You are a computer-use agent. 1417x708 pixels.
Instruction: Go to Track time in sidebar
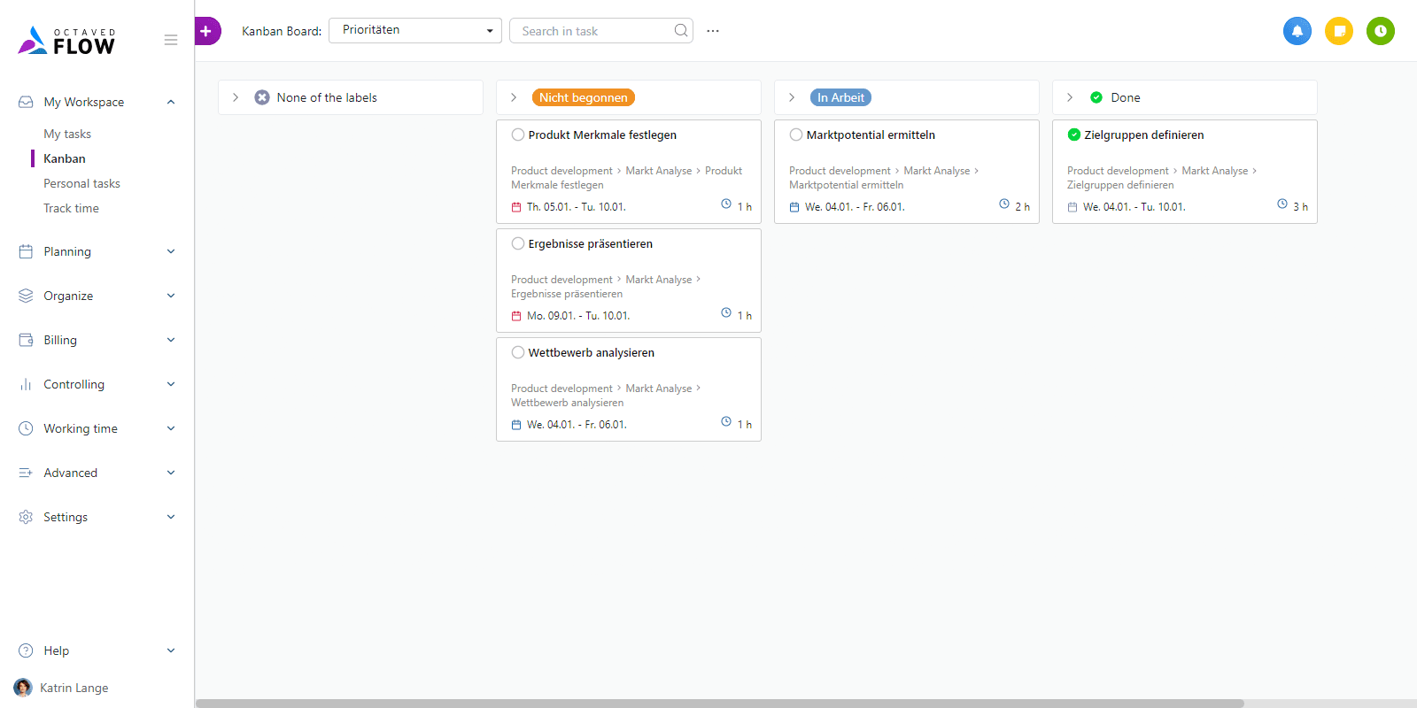[x=71, y=208]
